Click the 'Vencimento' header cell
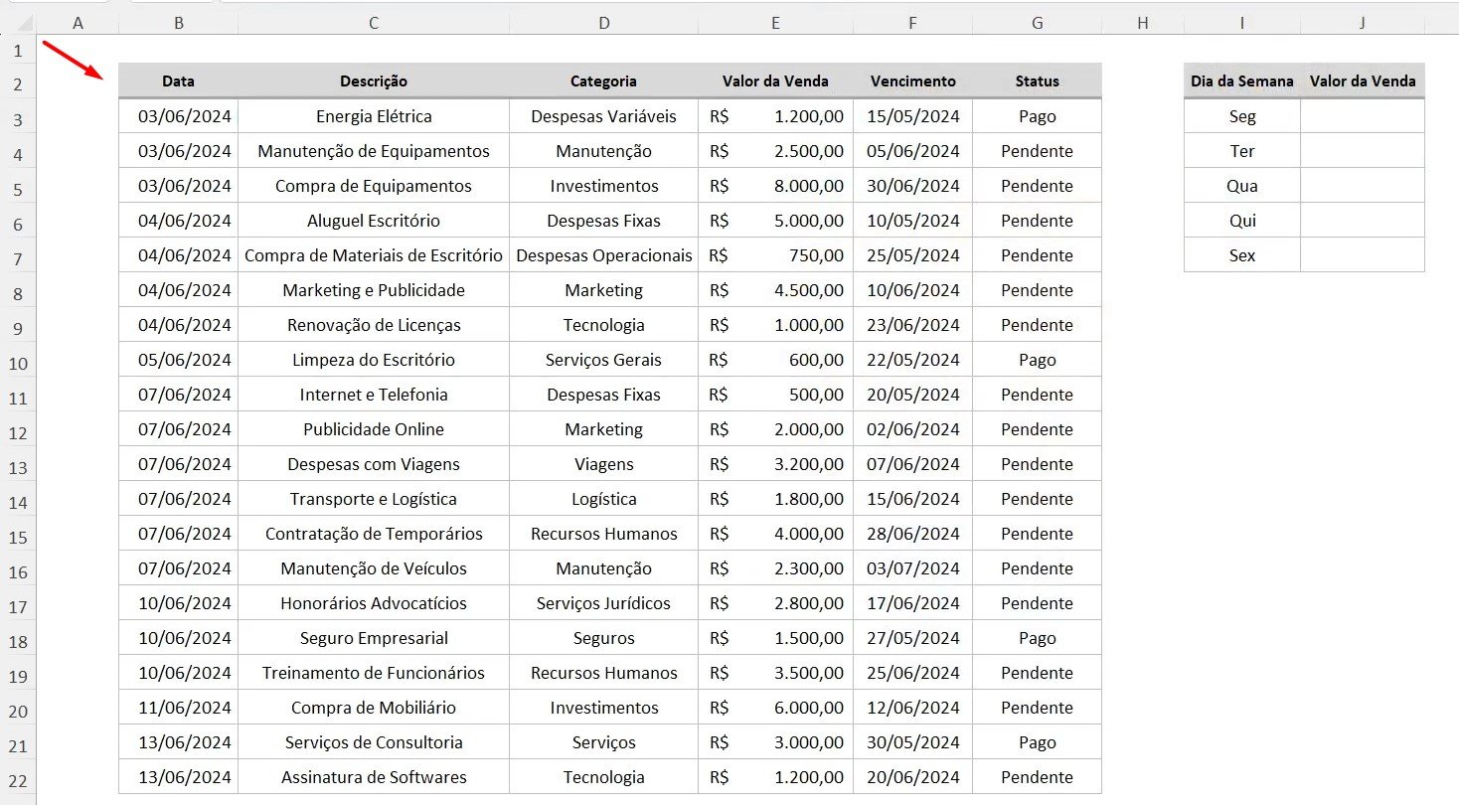 click(x=912, y=81)
